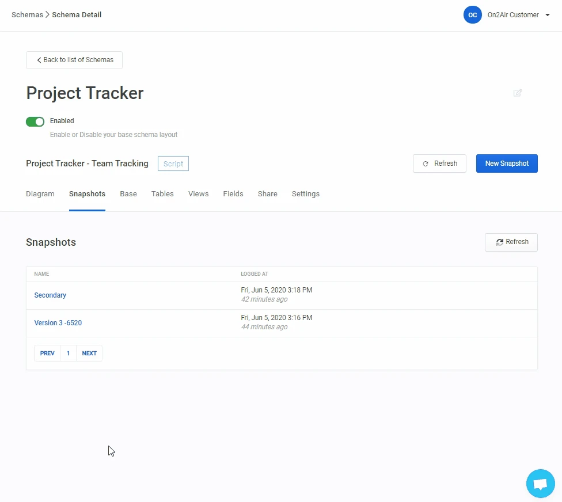Viewport: 562px width, 502px height.
Task: Refresh the Snapshots list
Action: point(511,242)
